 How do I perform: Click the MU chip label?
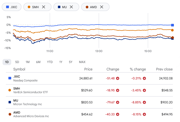click(64, 7)
